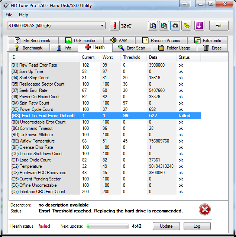Screen dimensions: 236x237
Task: Select the Health tab
Action: click(95, 47)
